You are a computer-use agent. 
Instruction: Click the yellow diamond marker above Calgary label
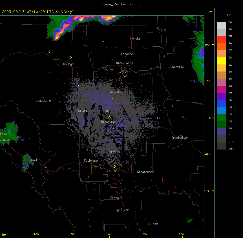114,166
